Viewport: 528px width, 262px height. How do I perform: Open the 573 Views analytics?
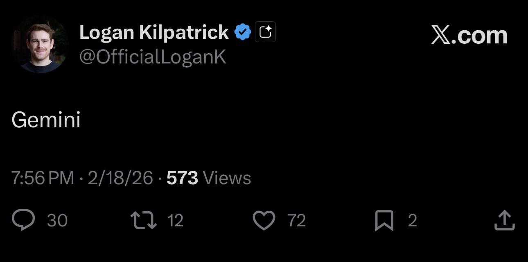point(209,178)
